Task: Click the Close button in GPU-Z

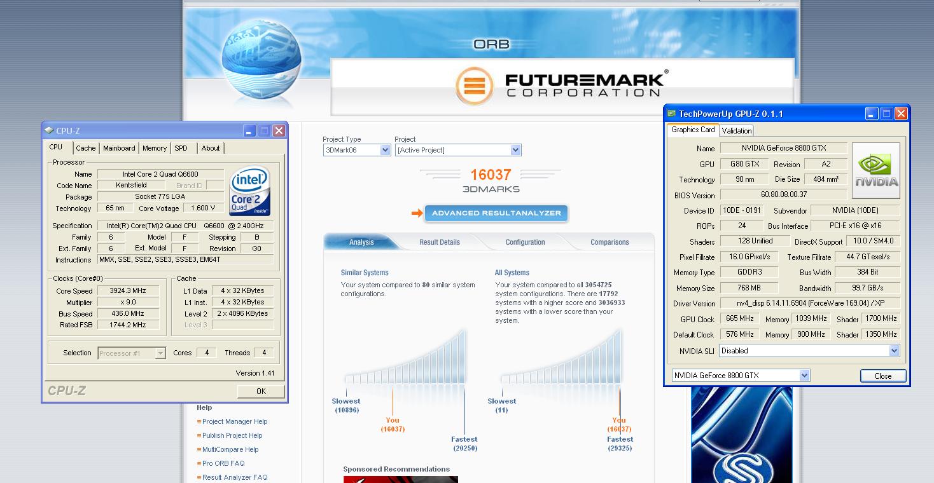Action: [883, 376]
